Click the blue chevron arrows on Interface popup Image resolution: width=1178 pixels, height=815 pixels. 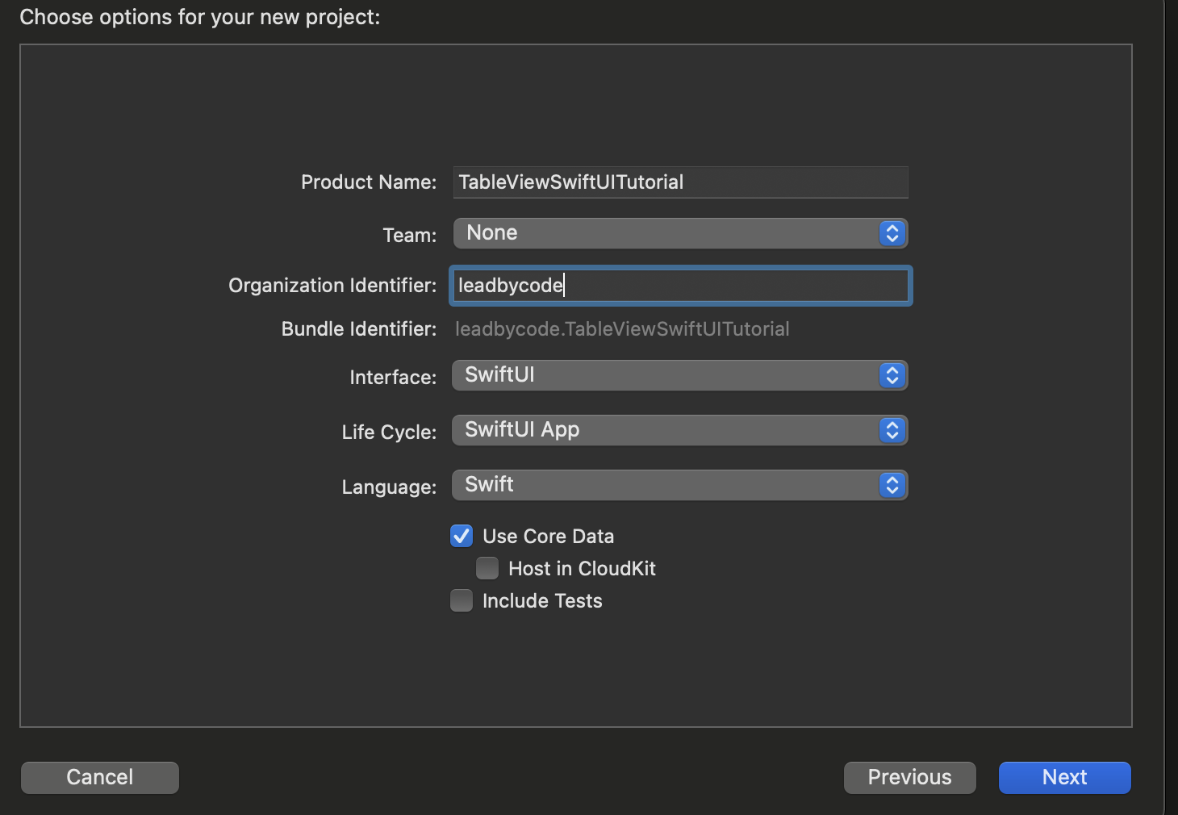(892, 375)
